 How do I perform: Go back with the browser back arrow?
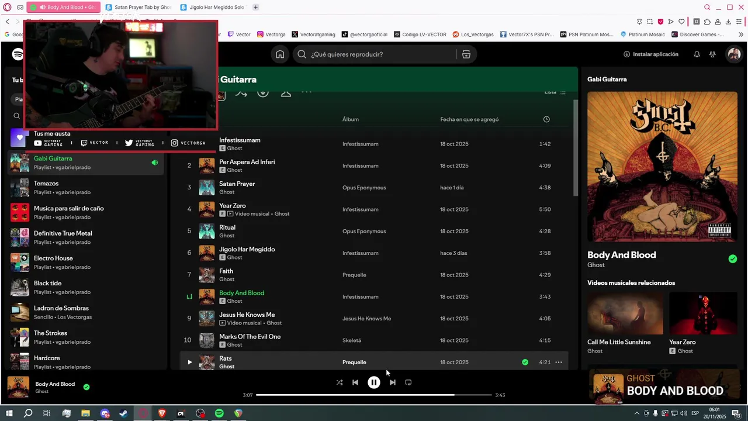[8, 22]
